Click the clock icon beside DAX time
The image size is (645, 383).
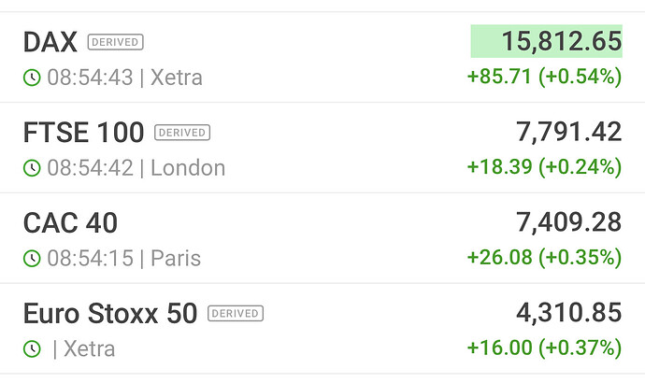pos(32,78)
